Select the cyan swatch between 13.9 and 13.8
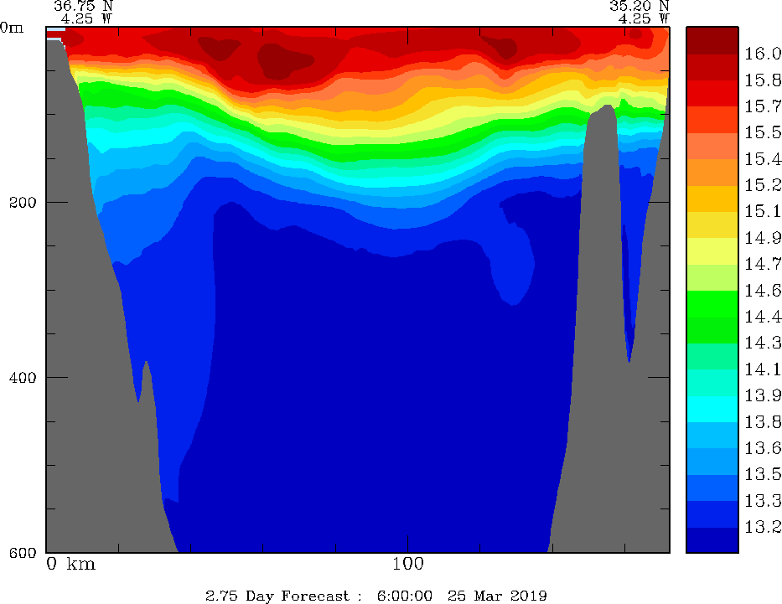The image size is (782, 604). (x=712, y=409)
